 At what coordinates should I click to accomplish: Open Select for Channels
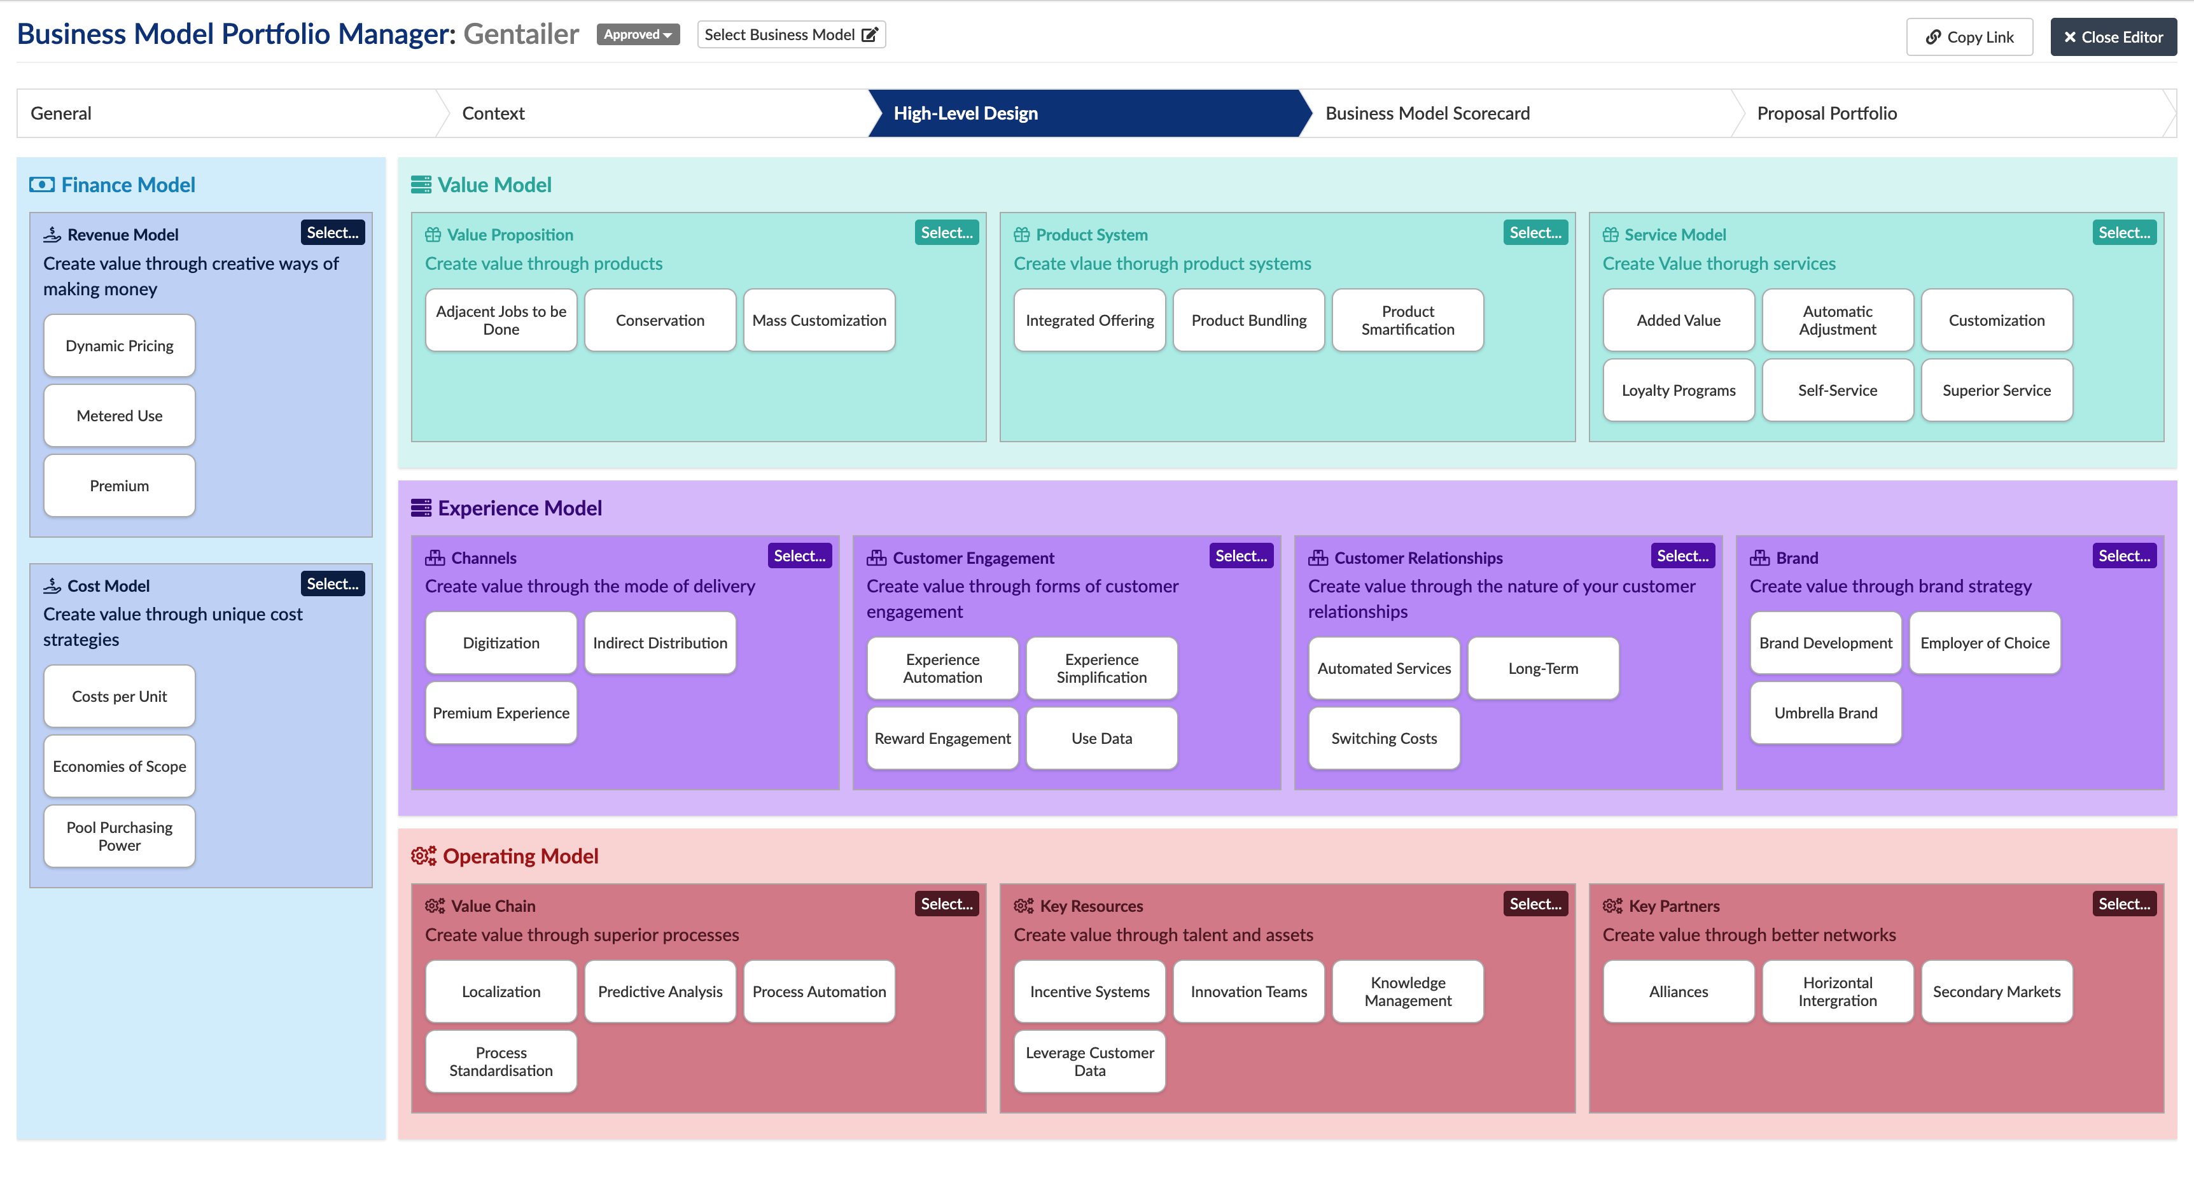click(799, 556)
